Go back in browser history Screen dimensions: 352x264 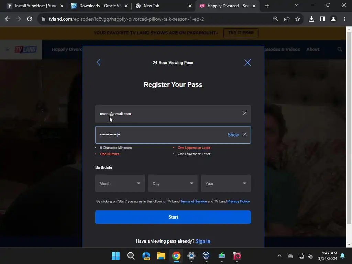[8, 19]
